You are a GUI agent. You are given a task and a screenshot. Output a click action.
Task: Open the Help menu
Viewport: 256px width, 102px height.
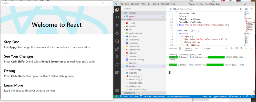point(173,4)
